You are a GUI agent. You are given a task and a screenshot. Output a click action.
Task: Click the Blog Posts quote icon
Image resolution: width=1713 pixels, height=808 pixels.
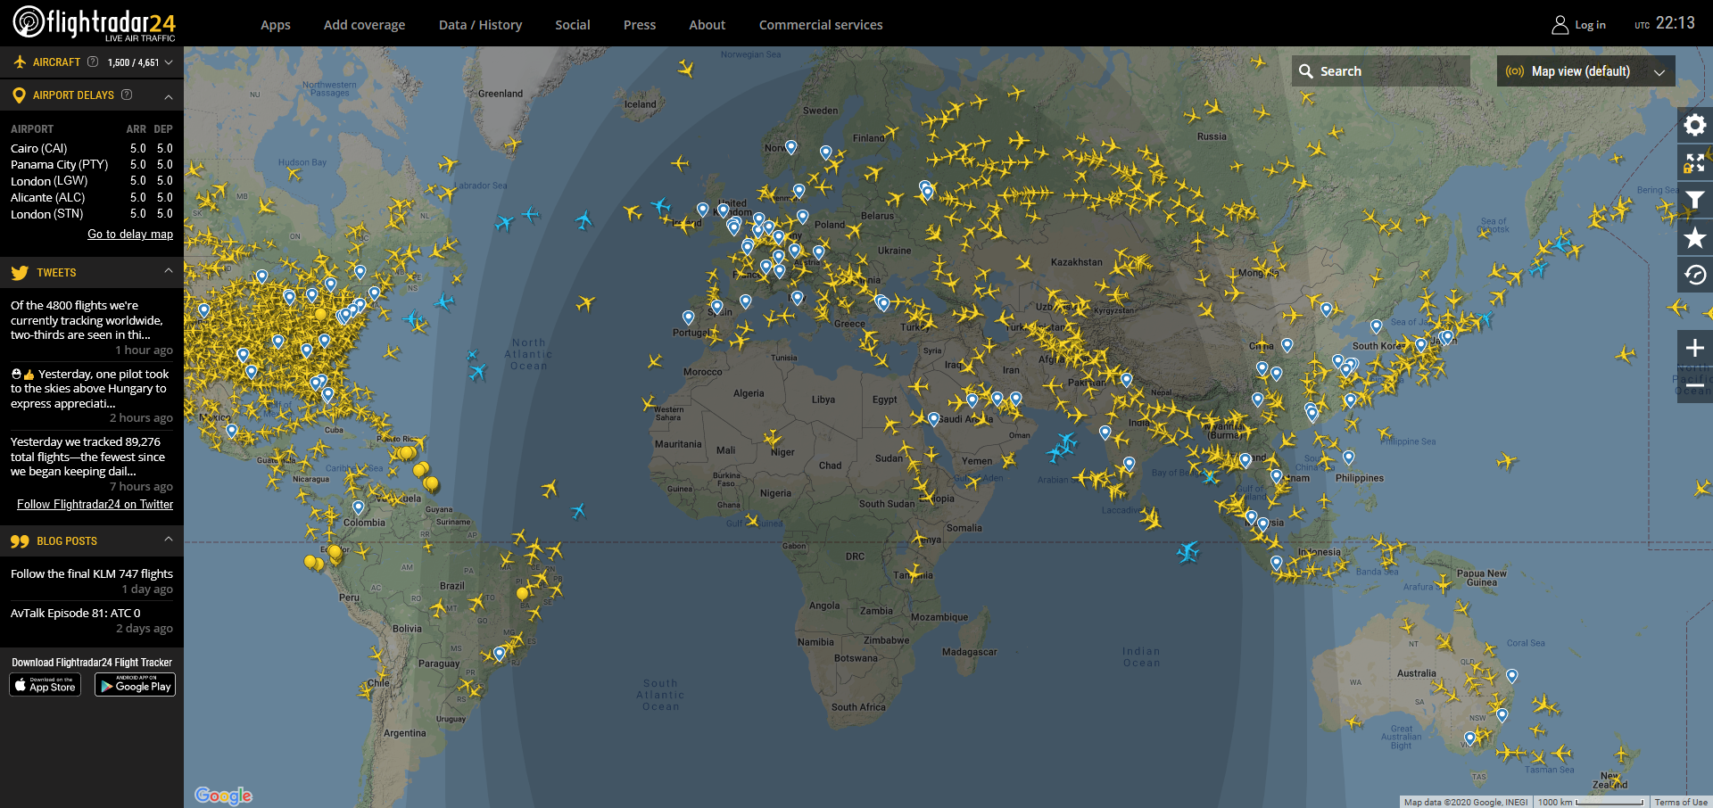click(20, 541)
